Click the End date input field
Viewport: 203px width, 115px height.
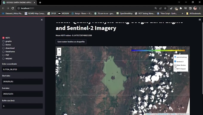tap(22, 94)
